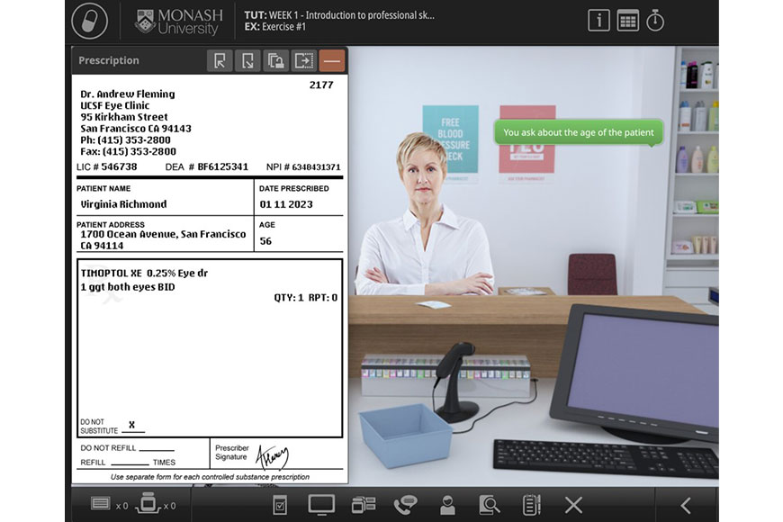Open the phone call speech bubble icon
The image size is (783, 522).
coord(405,505)
